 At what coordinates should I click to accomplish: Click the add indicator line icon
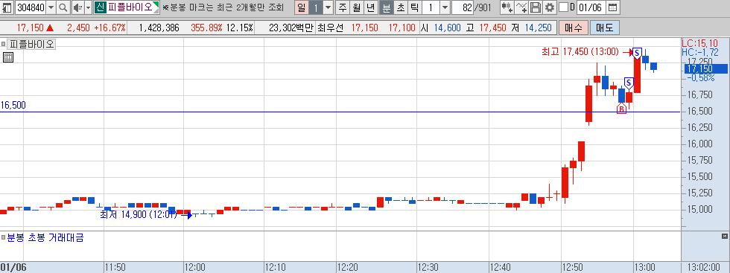[522, 7]
